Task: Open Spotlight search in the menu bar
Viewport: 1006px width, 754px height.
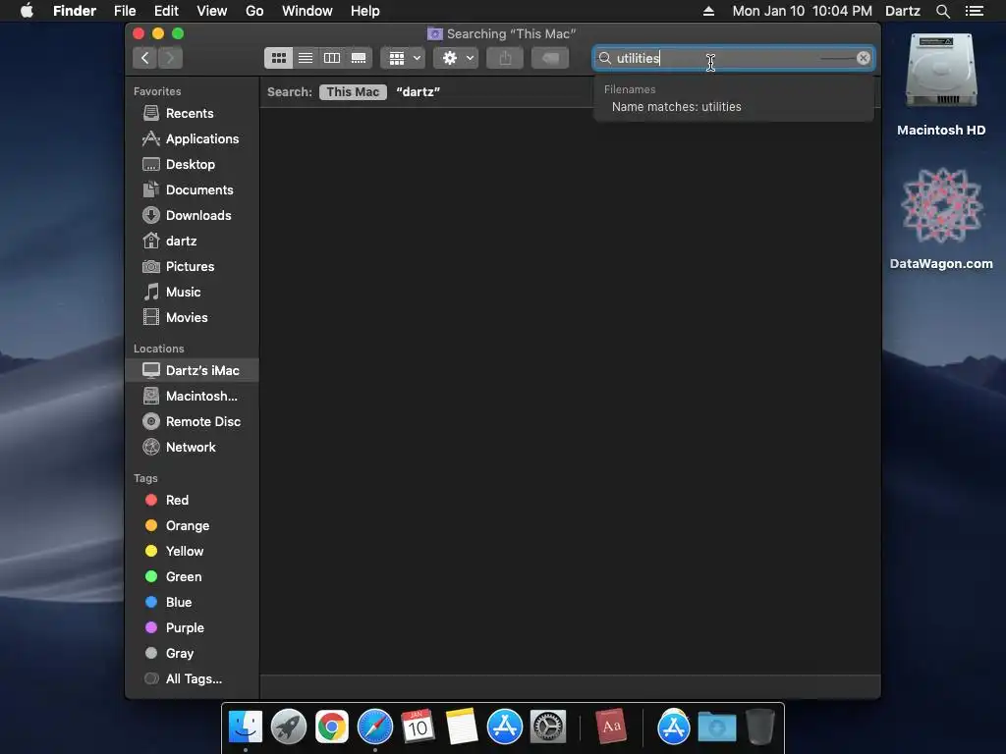Action: 942,11
